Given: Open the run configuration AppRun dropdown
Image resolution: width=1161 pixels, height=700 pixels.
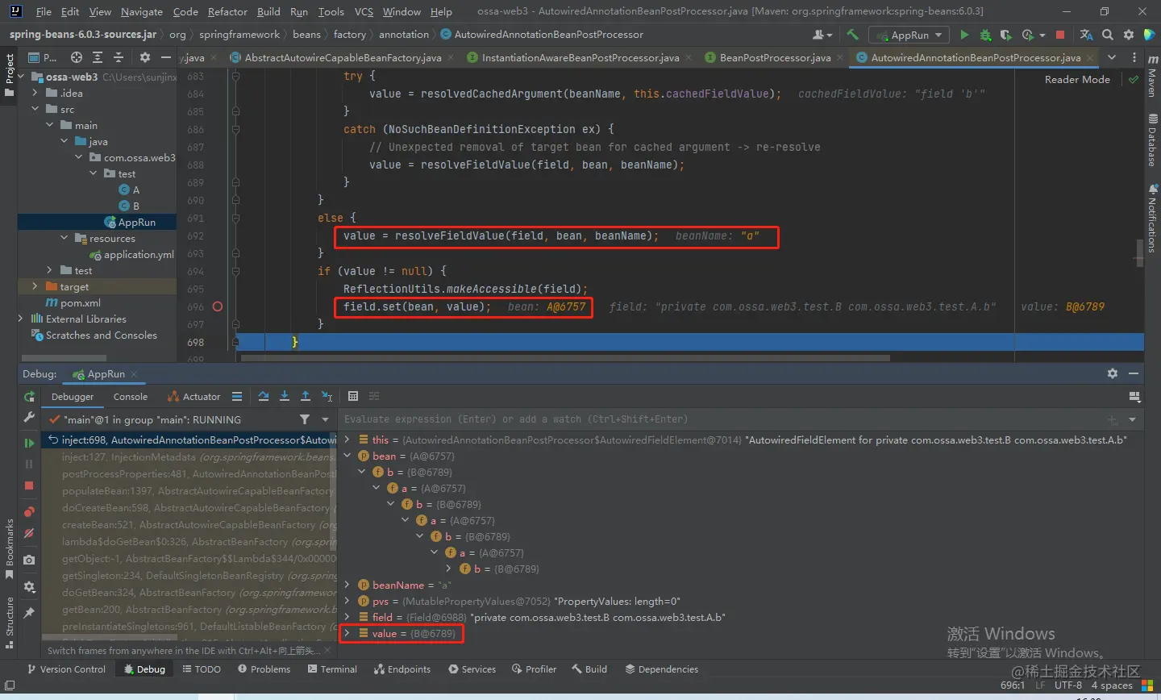Looking at the screenshot, I should point(908,35).
